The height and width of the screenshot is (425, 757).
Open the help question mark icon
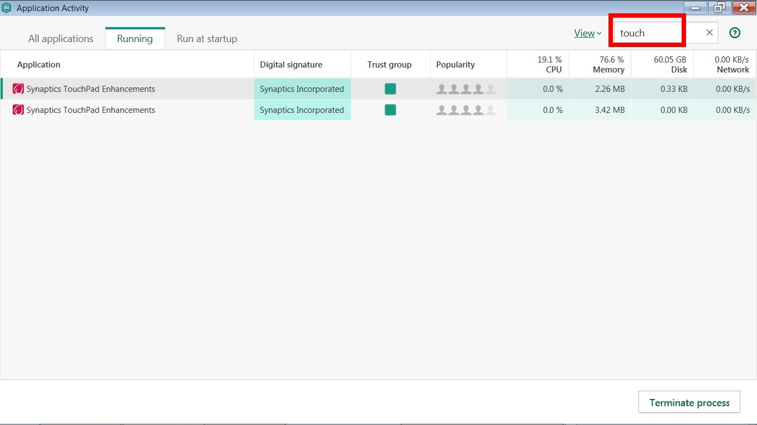735,33
